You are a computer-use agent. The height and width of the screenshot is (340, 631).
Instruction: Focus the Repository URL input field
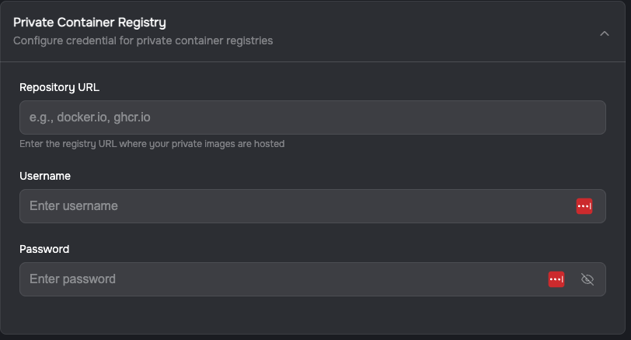[312, 117]
